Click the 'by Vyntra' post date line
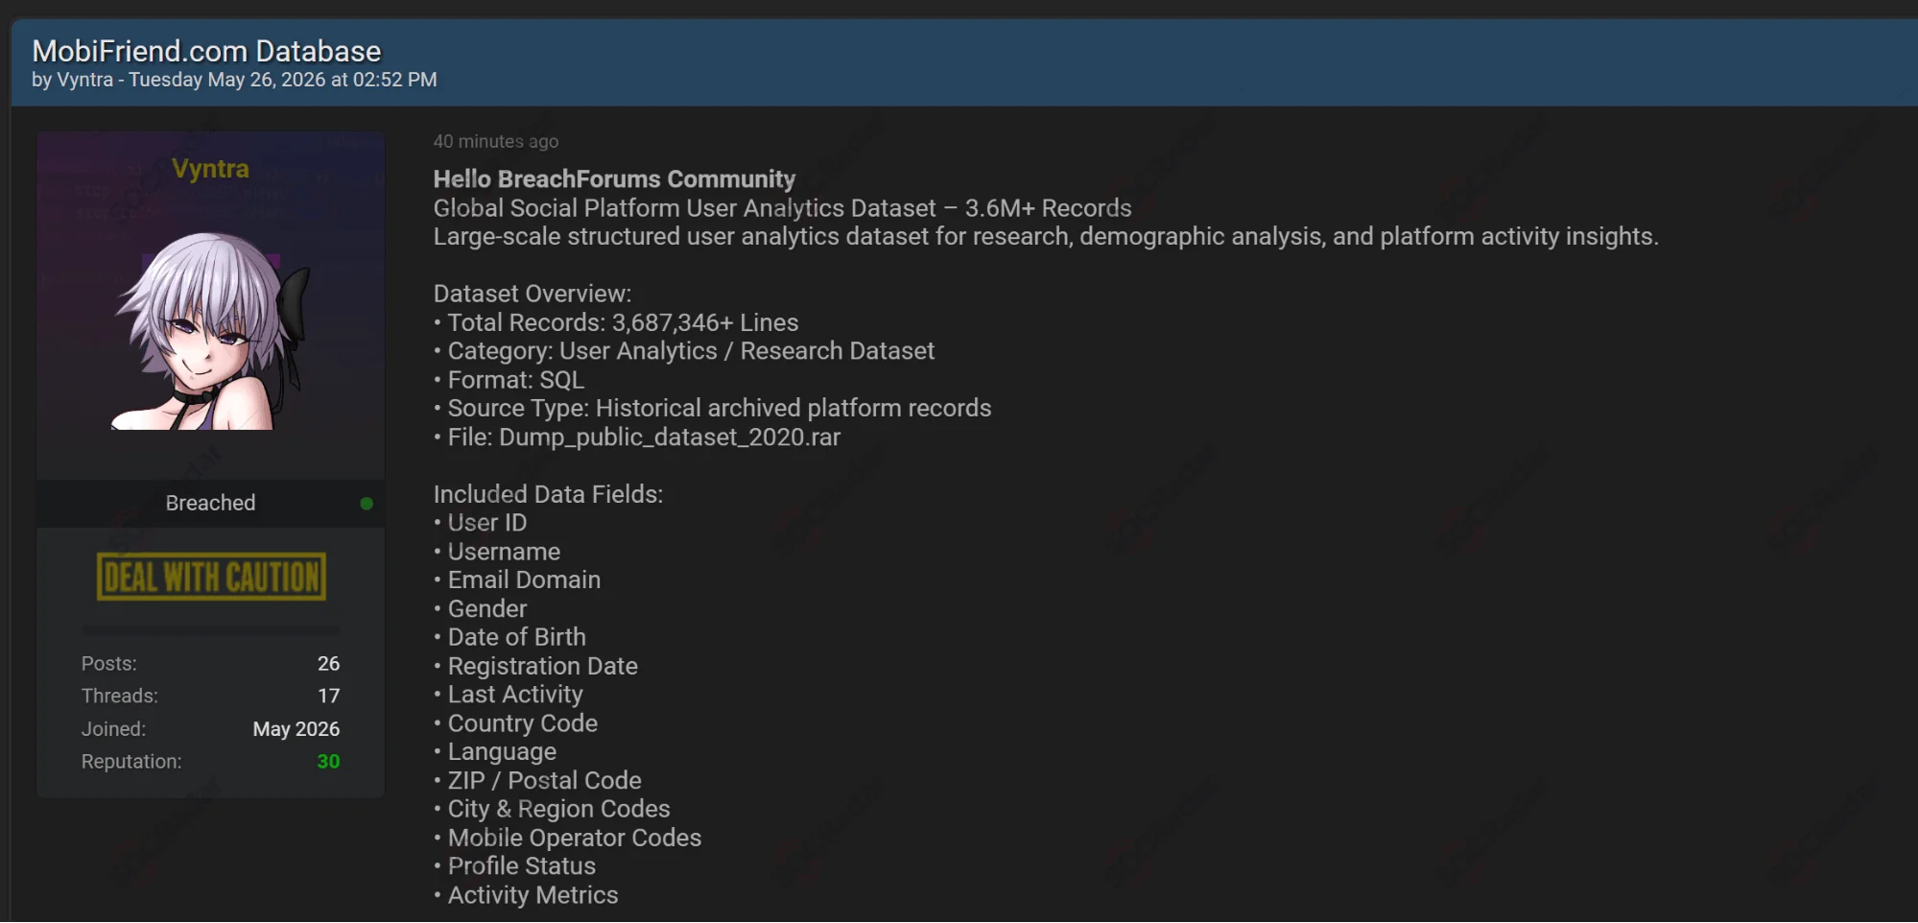This screenshot has height=923, width=1918. click(x=234, y=80)
